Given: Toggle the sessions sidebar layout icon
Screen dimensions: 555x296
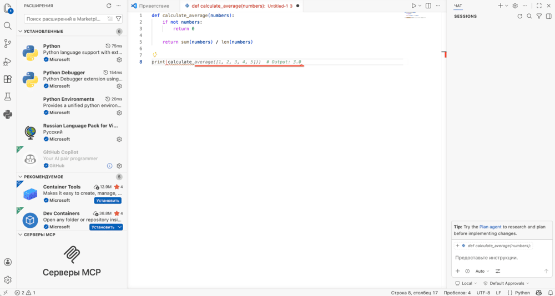Looking at the screenshot, I should point(548,16).
